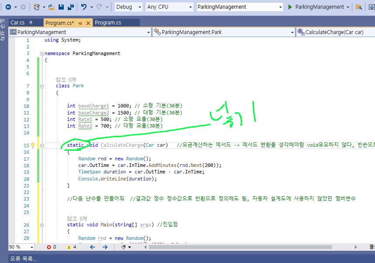Click the args parameter in Main
This screenshot has height=263, width=375.
[146, 225]
